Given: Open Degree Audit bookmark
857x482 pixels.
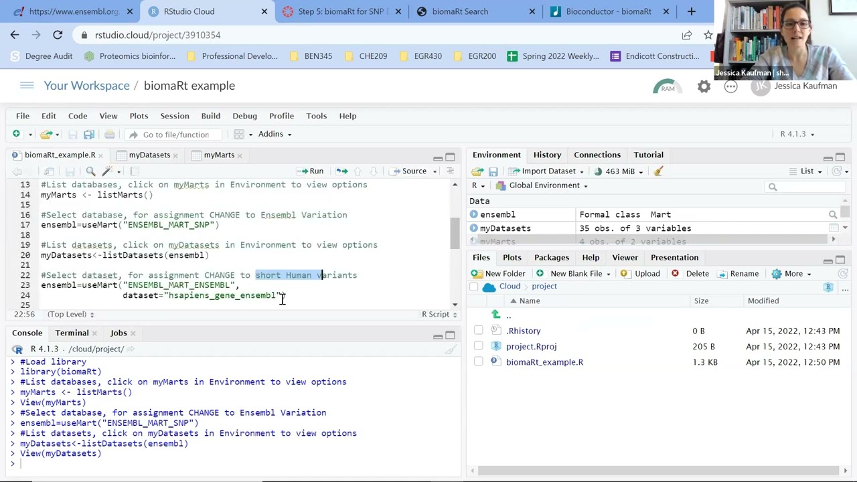Looking at the screenshot, I should point(42,56).
